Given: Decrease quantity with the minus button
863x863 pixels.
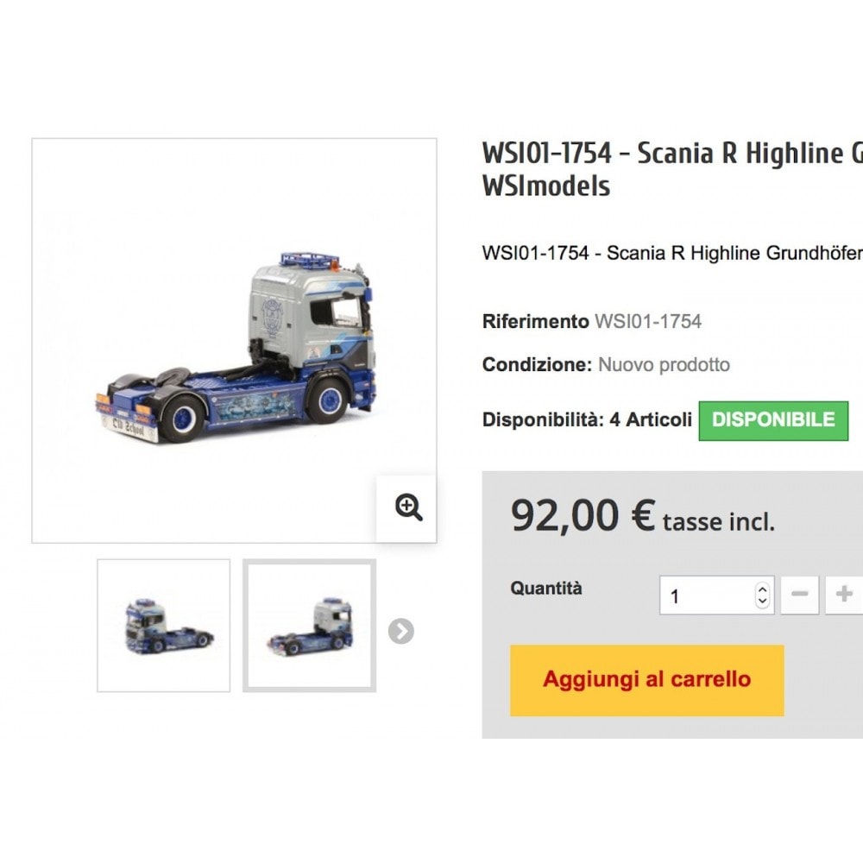Looking at the screenshot, I should point(800,595).
